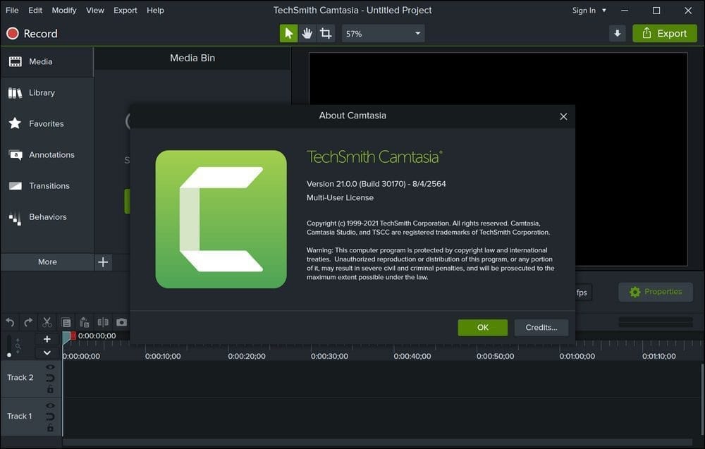Click the Cut scissors icon

point(47,322)
